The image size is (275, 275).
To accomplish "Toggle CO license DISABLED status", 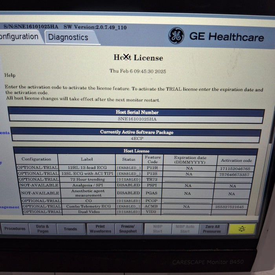I will point(129,201).
